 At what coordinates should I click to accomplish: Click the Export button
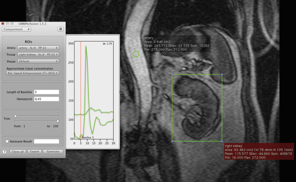(35, 152)
